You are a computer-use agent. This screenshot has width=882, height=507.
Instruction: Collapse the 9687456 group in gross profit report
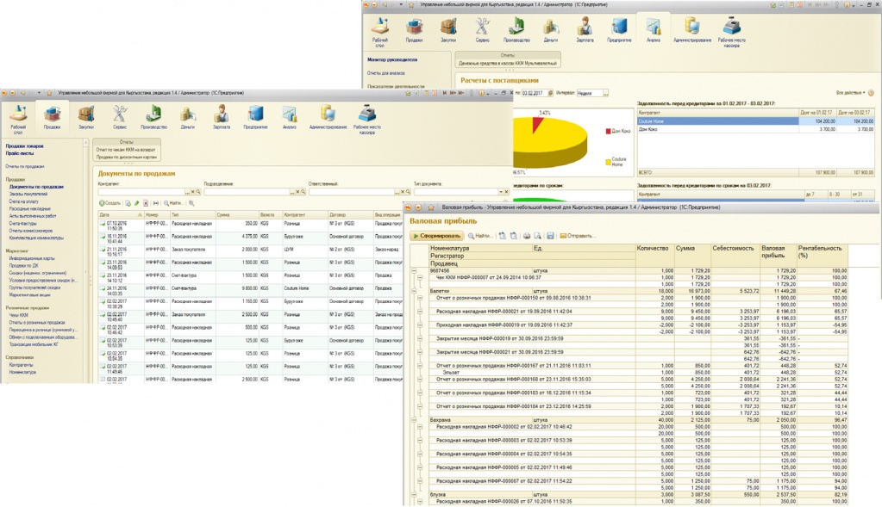[414, 270]
